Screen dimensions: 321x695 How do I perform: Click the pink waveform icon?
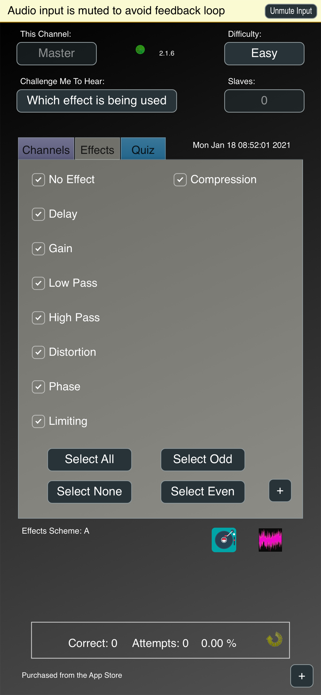pos(270,540)
